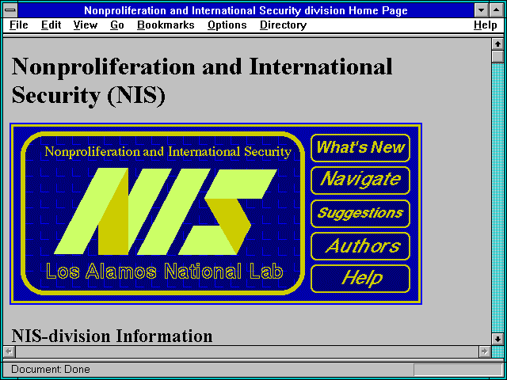
Task: Click the maximize window arrow
Action: coord(497,10)
